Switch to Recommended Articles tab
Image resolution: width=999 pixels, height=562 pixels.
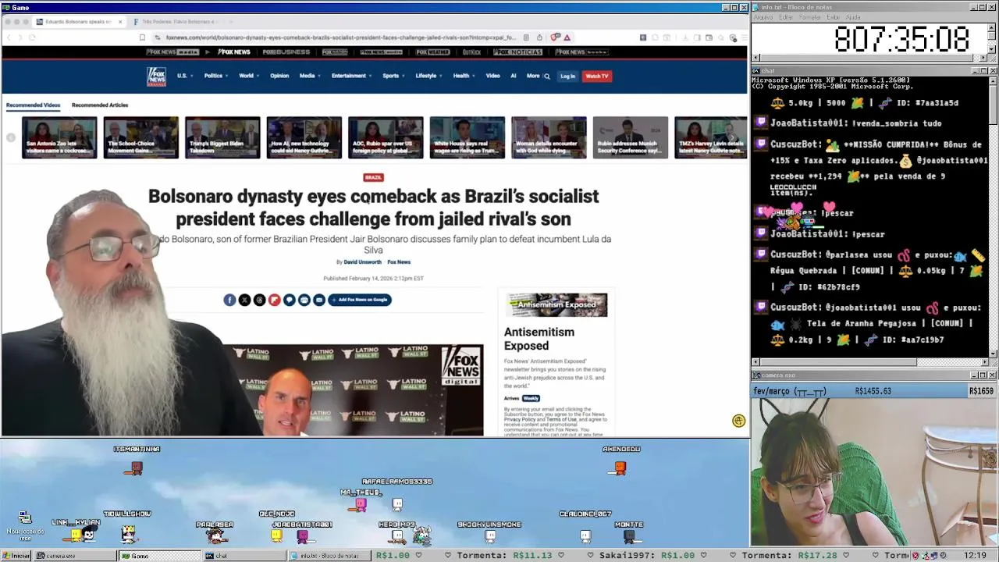100,105
